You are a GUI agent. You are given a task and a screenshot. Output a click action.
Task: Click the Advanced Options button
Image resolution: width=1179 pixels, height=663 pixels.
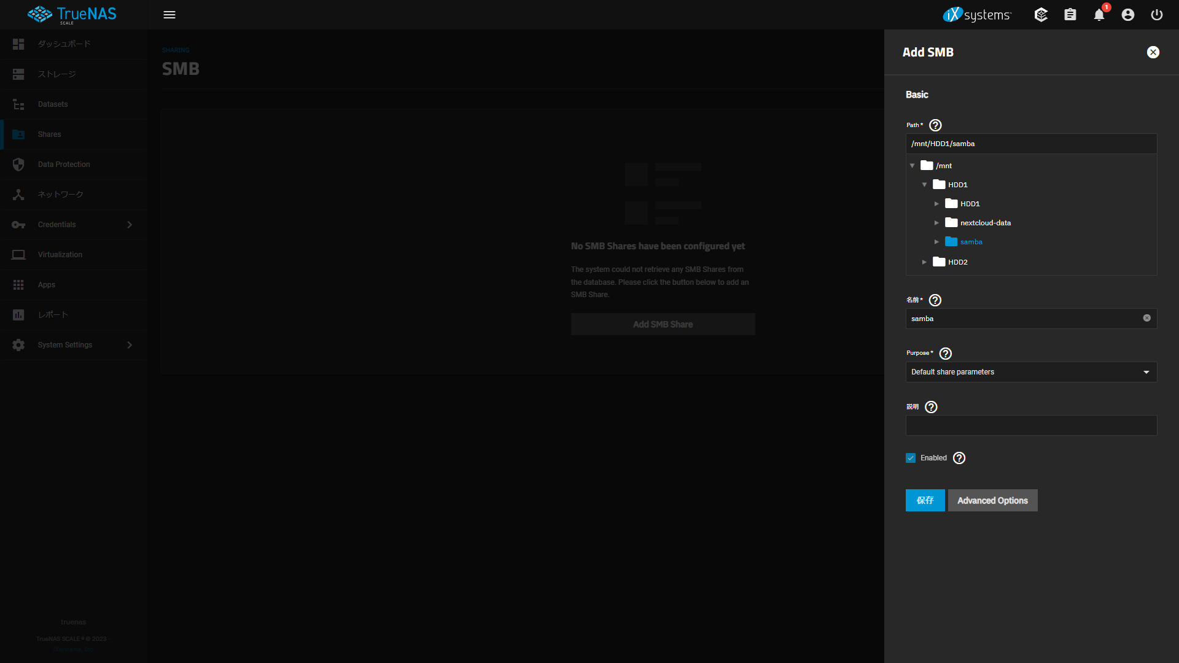992,500
